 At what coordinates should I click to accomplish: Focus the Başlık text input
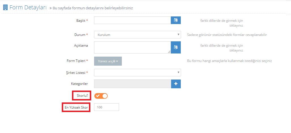click(133, 20)
